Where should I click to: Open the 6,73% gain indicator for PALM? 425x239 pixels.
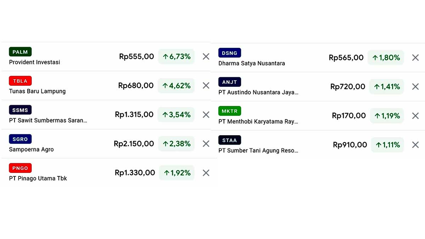pos(177,56)
